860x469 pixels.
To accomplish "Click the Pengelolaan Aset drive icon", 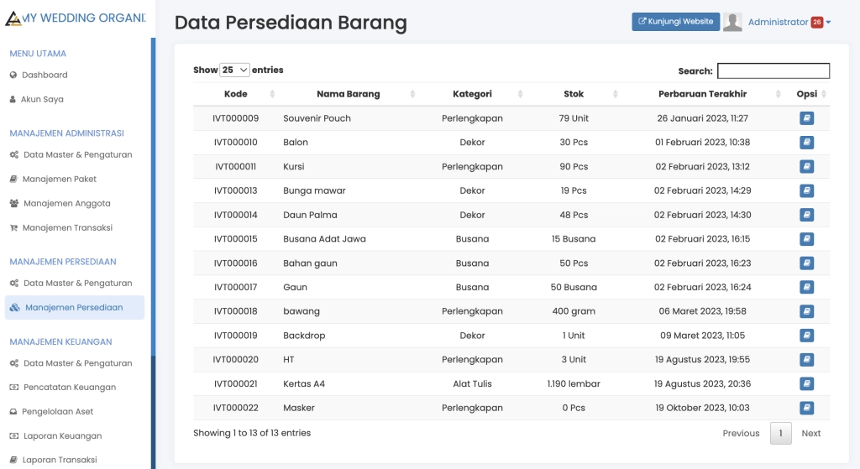I will pyautogui.click(x=13, y=411).
